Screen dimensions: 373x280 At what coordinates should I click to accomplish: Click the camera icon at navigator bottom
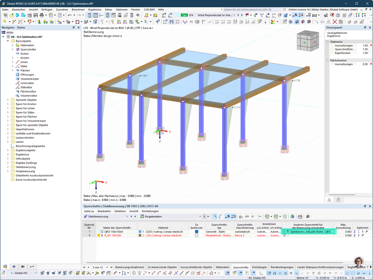(23, 266)
